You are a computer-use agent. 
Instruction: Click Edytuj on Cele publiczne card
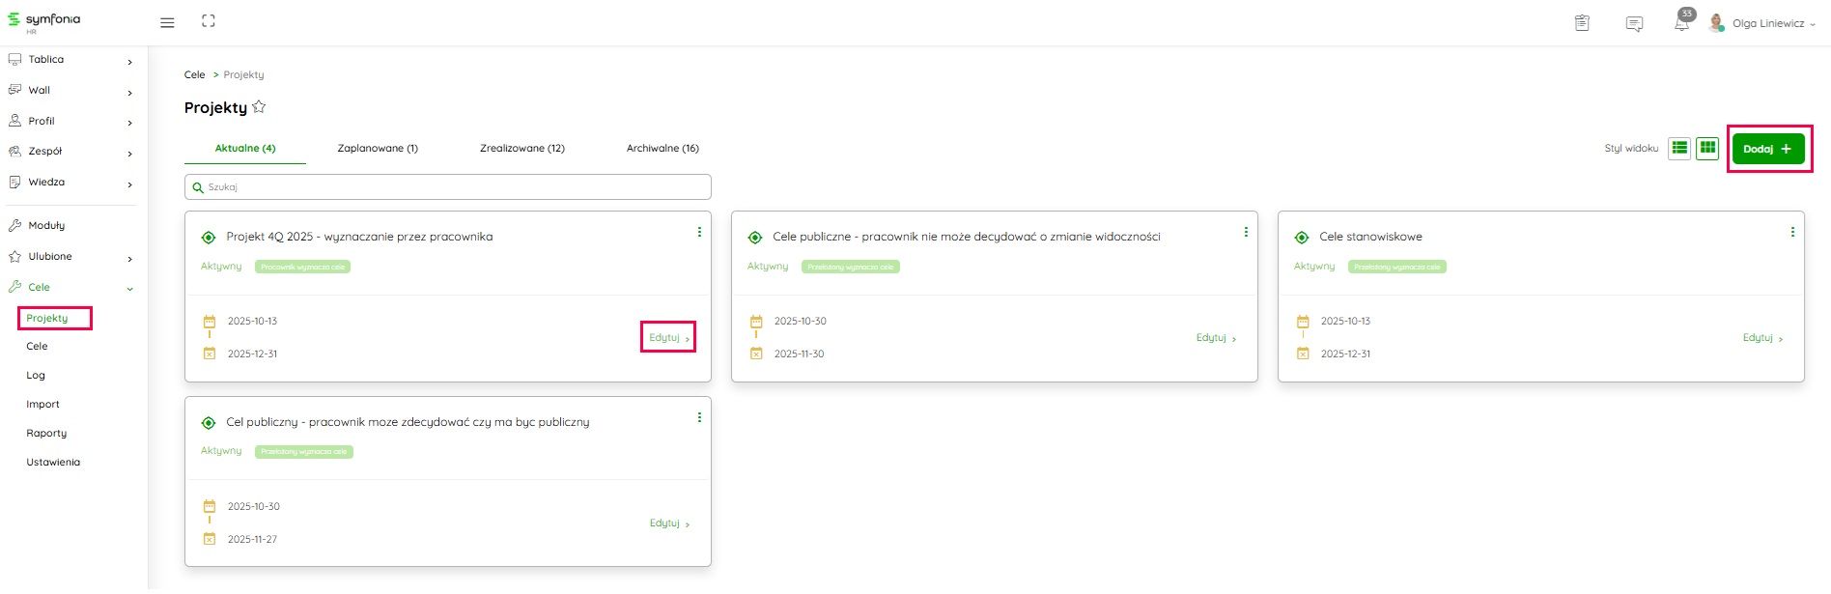click(1215, 338)
